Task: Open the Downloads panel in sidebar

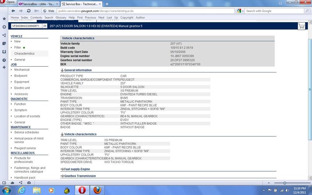Action: coord(4,52)
